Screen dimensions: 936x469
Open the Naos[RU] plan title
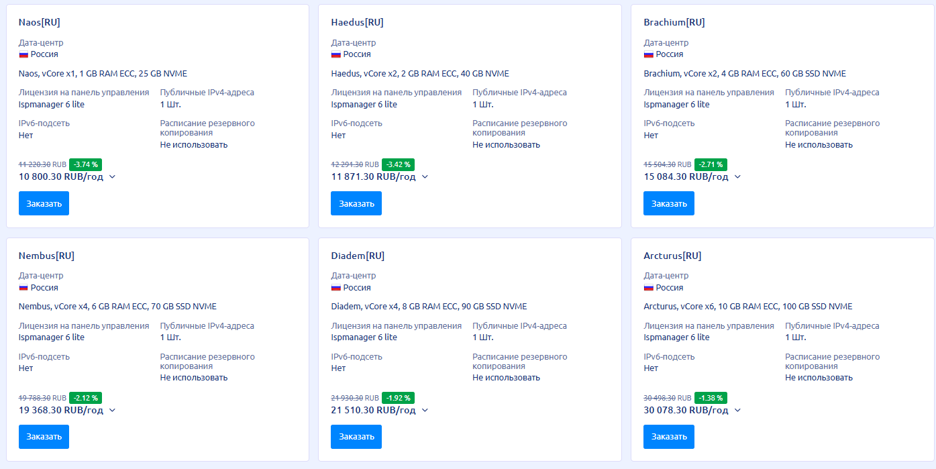[x=40, y=21]
